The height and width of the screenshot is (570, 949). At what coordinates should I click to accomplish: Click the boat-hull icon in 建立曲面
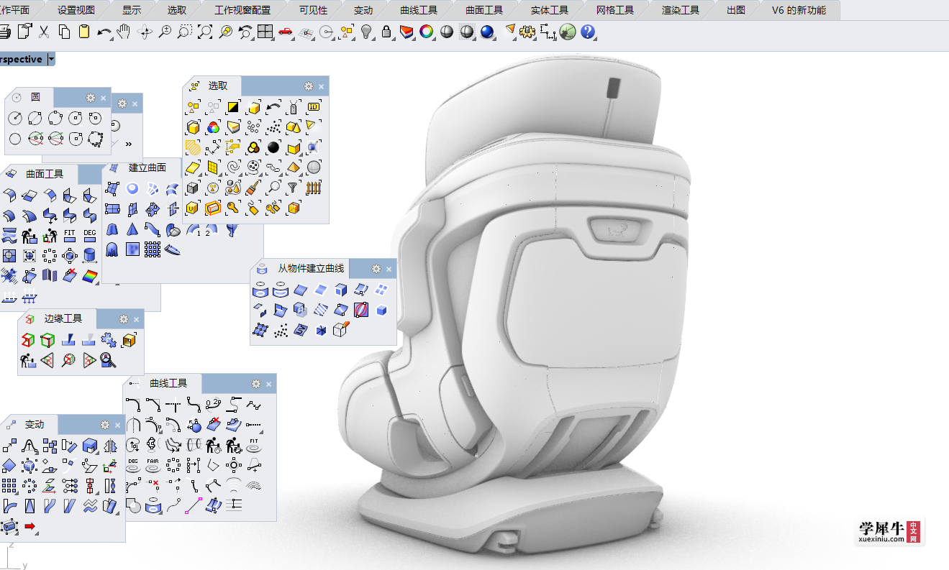[x=173, y=249]
